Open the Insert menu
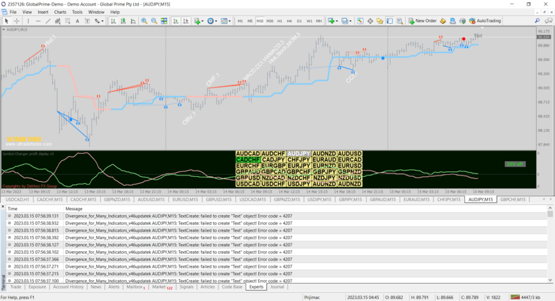The height and width of the screenshot is (301, 555). 43,12
